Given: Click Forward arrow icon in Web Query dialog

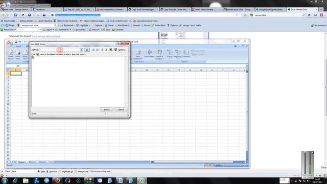Looking at the screenshot, I should (x=97, y=50).
